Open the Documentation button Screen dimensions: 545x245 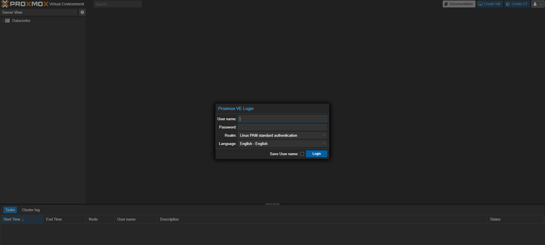(459, 4)
